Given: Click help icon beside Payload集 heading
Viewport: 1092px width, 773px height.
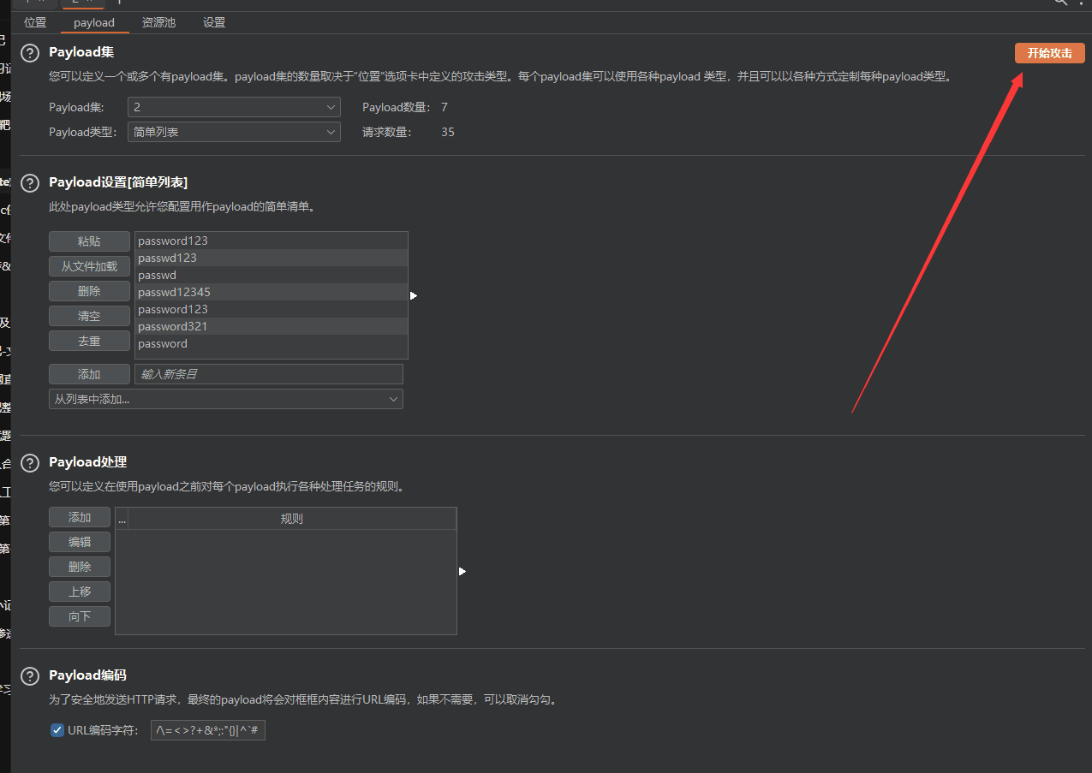Looking at the screenshot, I should 30,53.
